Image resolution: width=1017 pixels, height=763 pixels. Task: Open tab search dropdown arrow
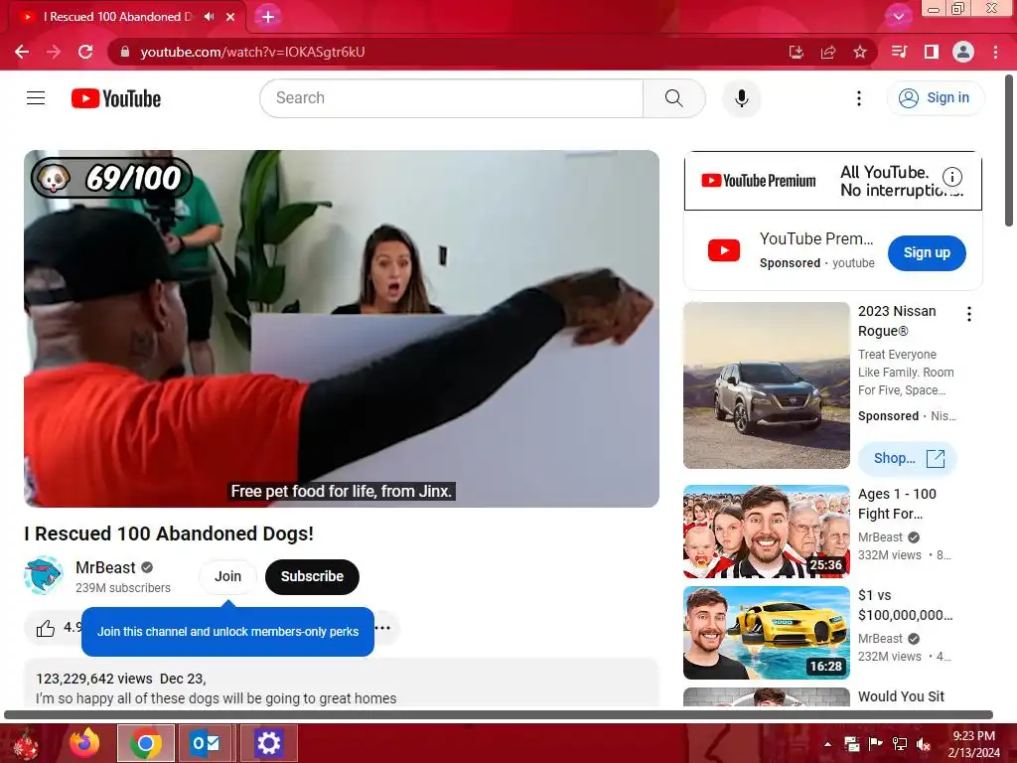(x=898, y=17)
